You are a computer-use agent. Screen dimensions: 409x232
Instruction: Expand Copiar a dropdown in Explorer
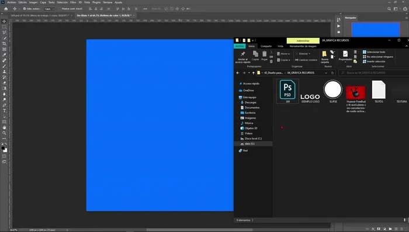click(292, 60)
